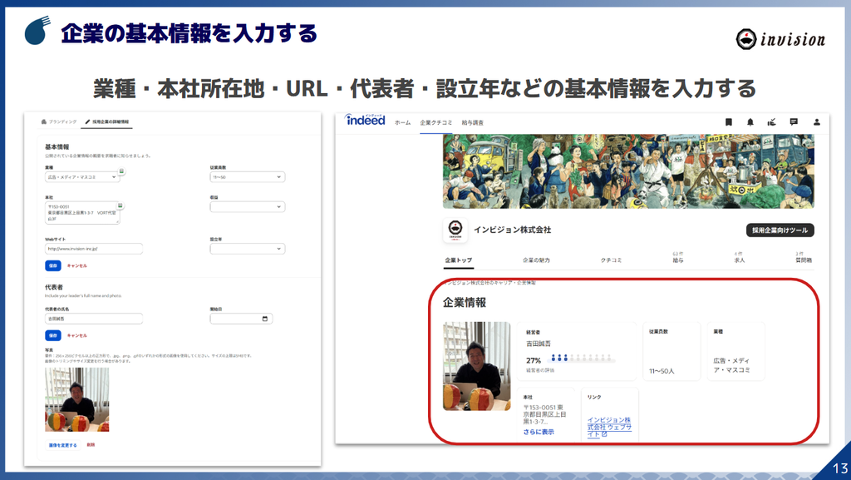
Task: Click the illustrated company banner image
Action: [628, 171]
